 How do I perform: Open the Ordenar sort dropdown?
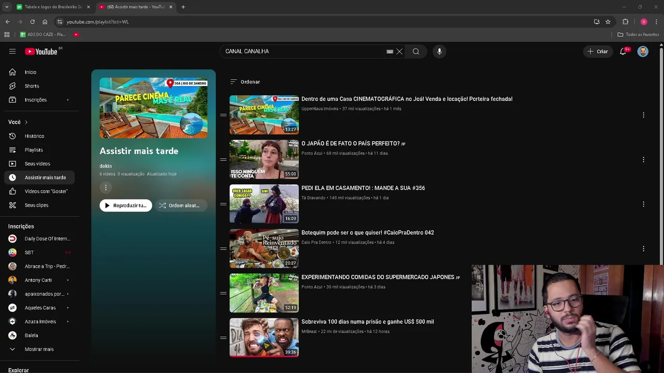click(245, 82)
